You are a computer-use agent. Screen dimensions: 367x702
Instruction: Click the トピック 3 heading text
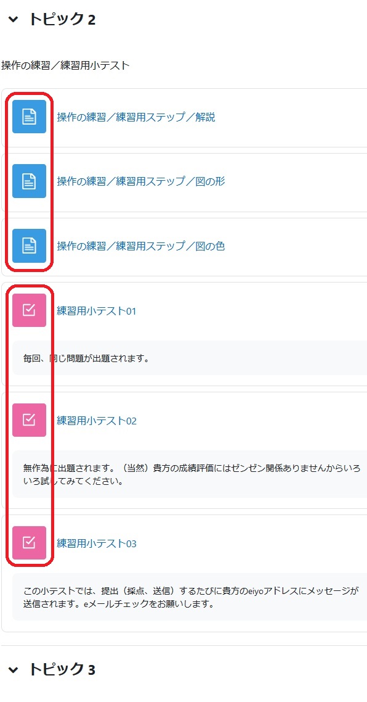coord(62,669)
